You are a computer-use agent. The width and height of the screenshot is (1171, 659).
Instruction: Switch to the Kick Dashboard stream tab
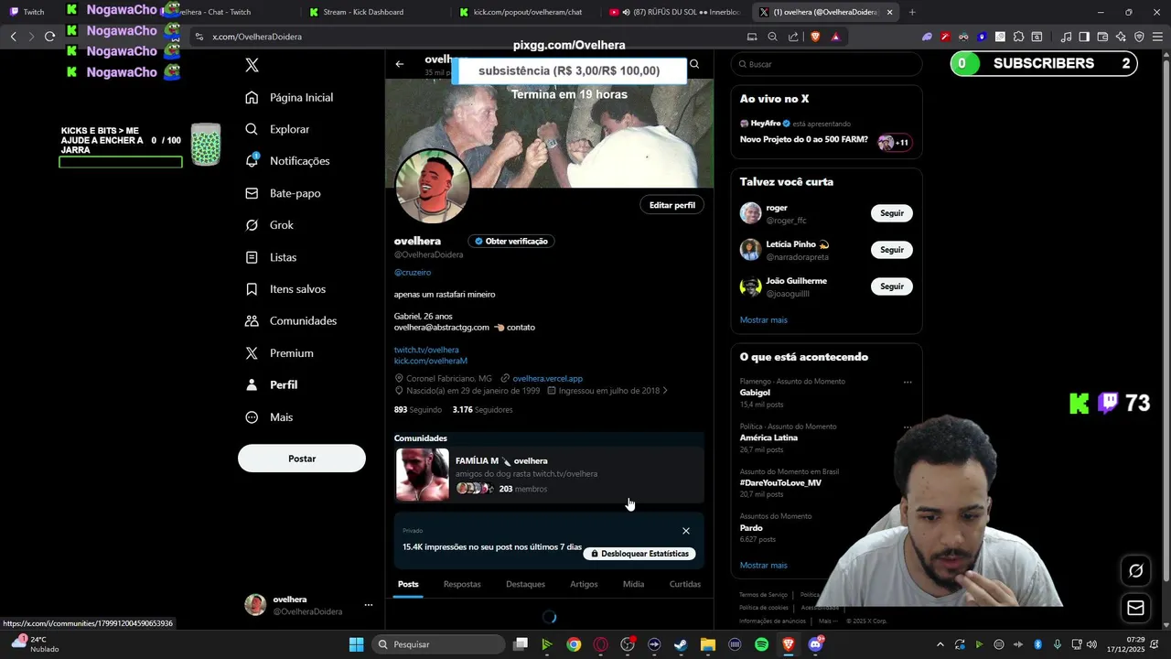pyautogui.click(x=362, y=12)
